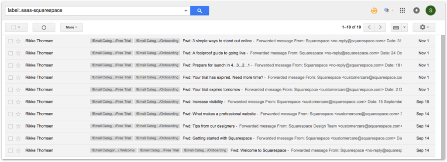Click Onboarding label on 'Tips from our designers' row
Viewport: 447px width, 162px height.
(x=157, y=126)
